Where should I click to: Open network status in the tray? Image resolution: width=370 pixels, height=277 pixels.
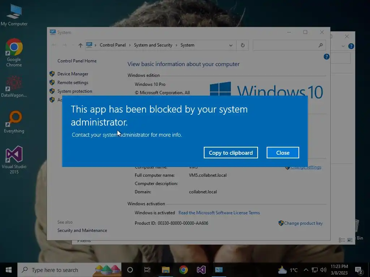[315, 270]
